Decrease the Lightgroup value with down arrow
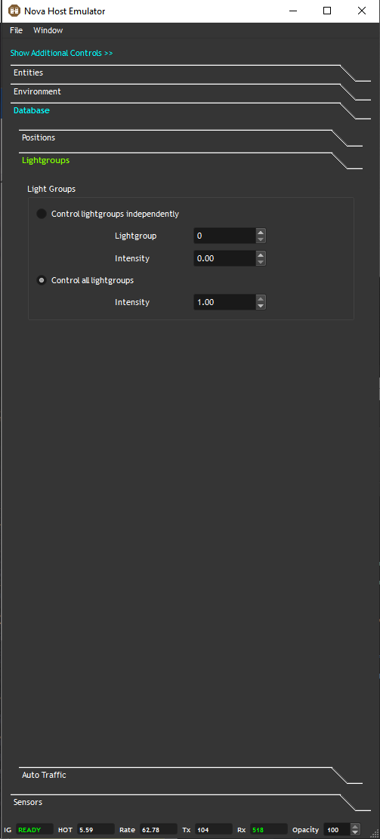The image size is (380, 839). pos(260,239)
